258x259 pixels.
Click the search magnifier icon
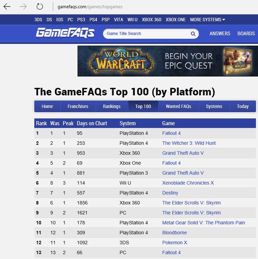point(193,34)
